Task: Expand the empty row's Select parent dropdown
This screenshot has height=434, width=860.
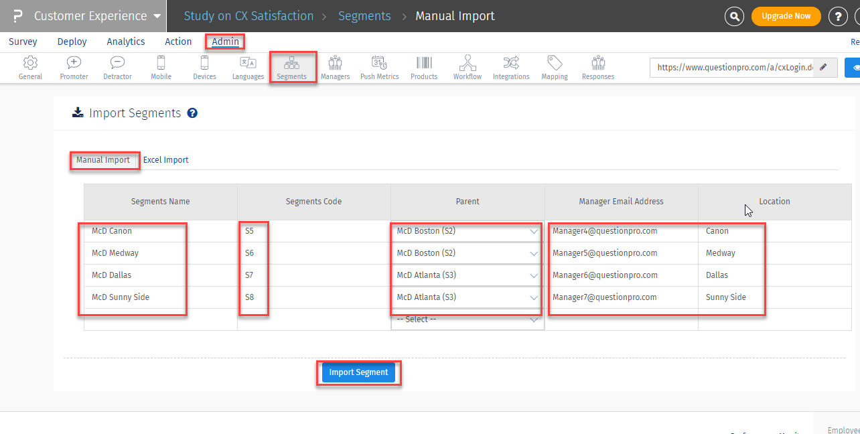Action: coord(467,319)
